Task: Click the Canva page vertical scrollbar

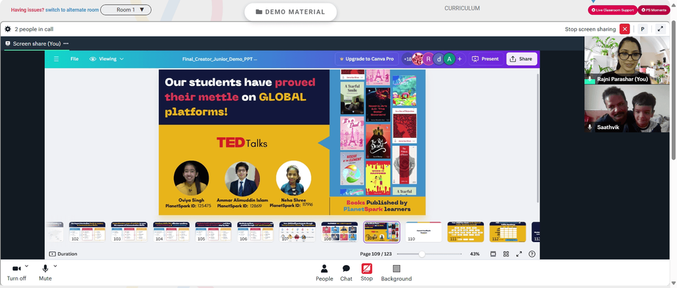Action: click(x=538, y=138)
